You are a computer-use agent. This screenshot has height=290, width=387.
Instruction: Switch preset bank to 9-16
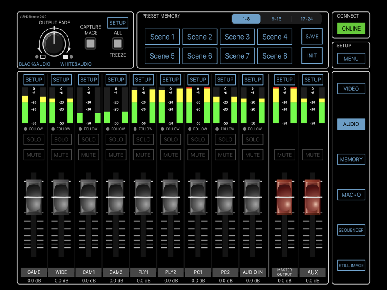(276, 19)
